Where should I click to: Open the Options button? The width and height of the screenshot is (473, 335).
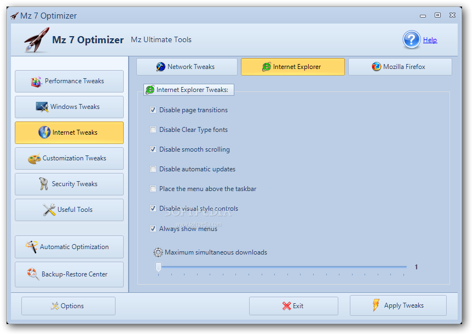coord(68,306)
